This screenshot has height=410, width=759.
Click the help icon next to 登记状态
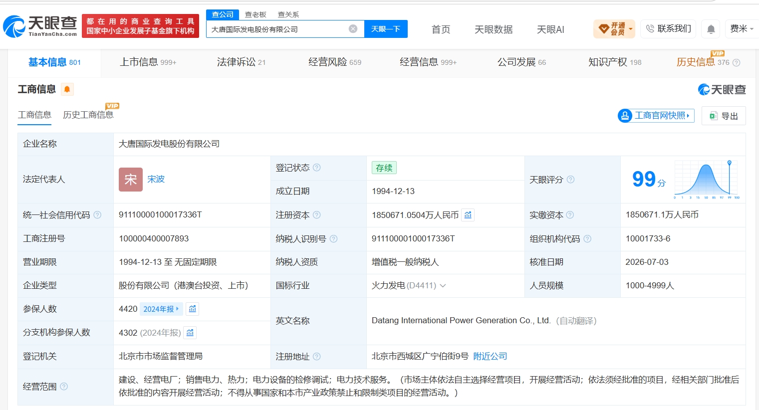[317, 168]
